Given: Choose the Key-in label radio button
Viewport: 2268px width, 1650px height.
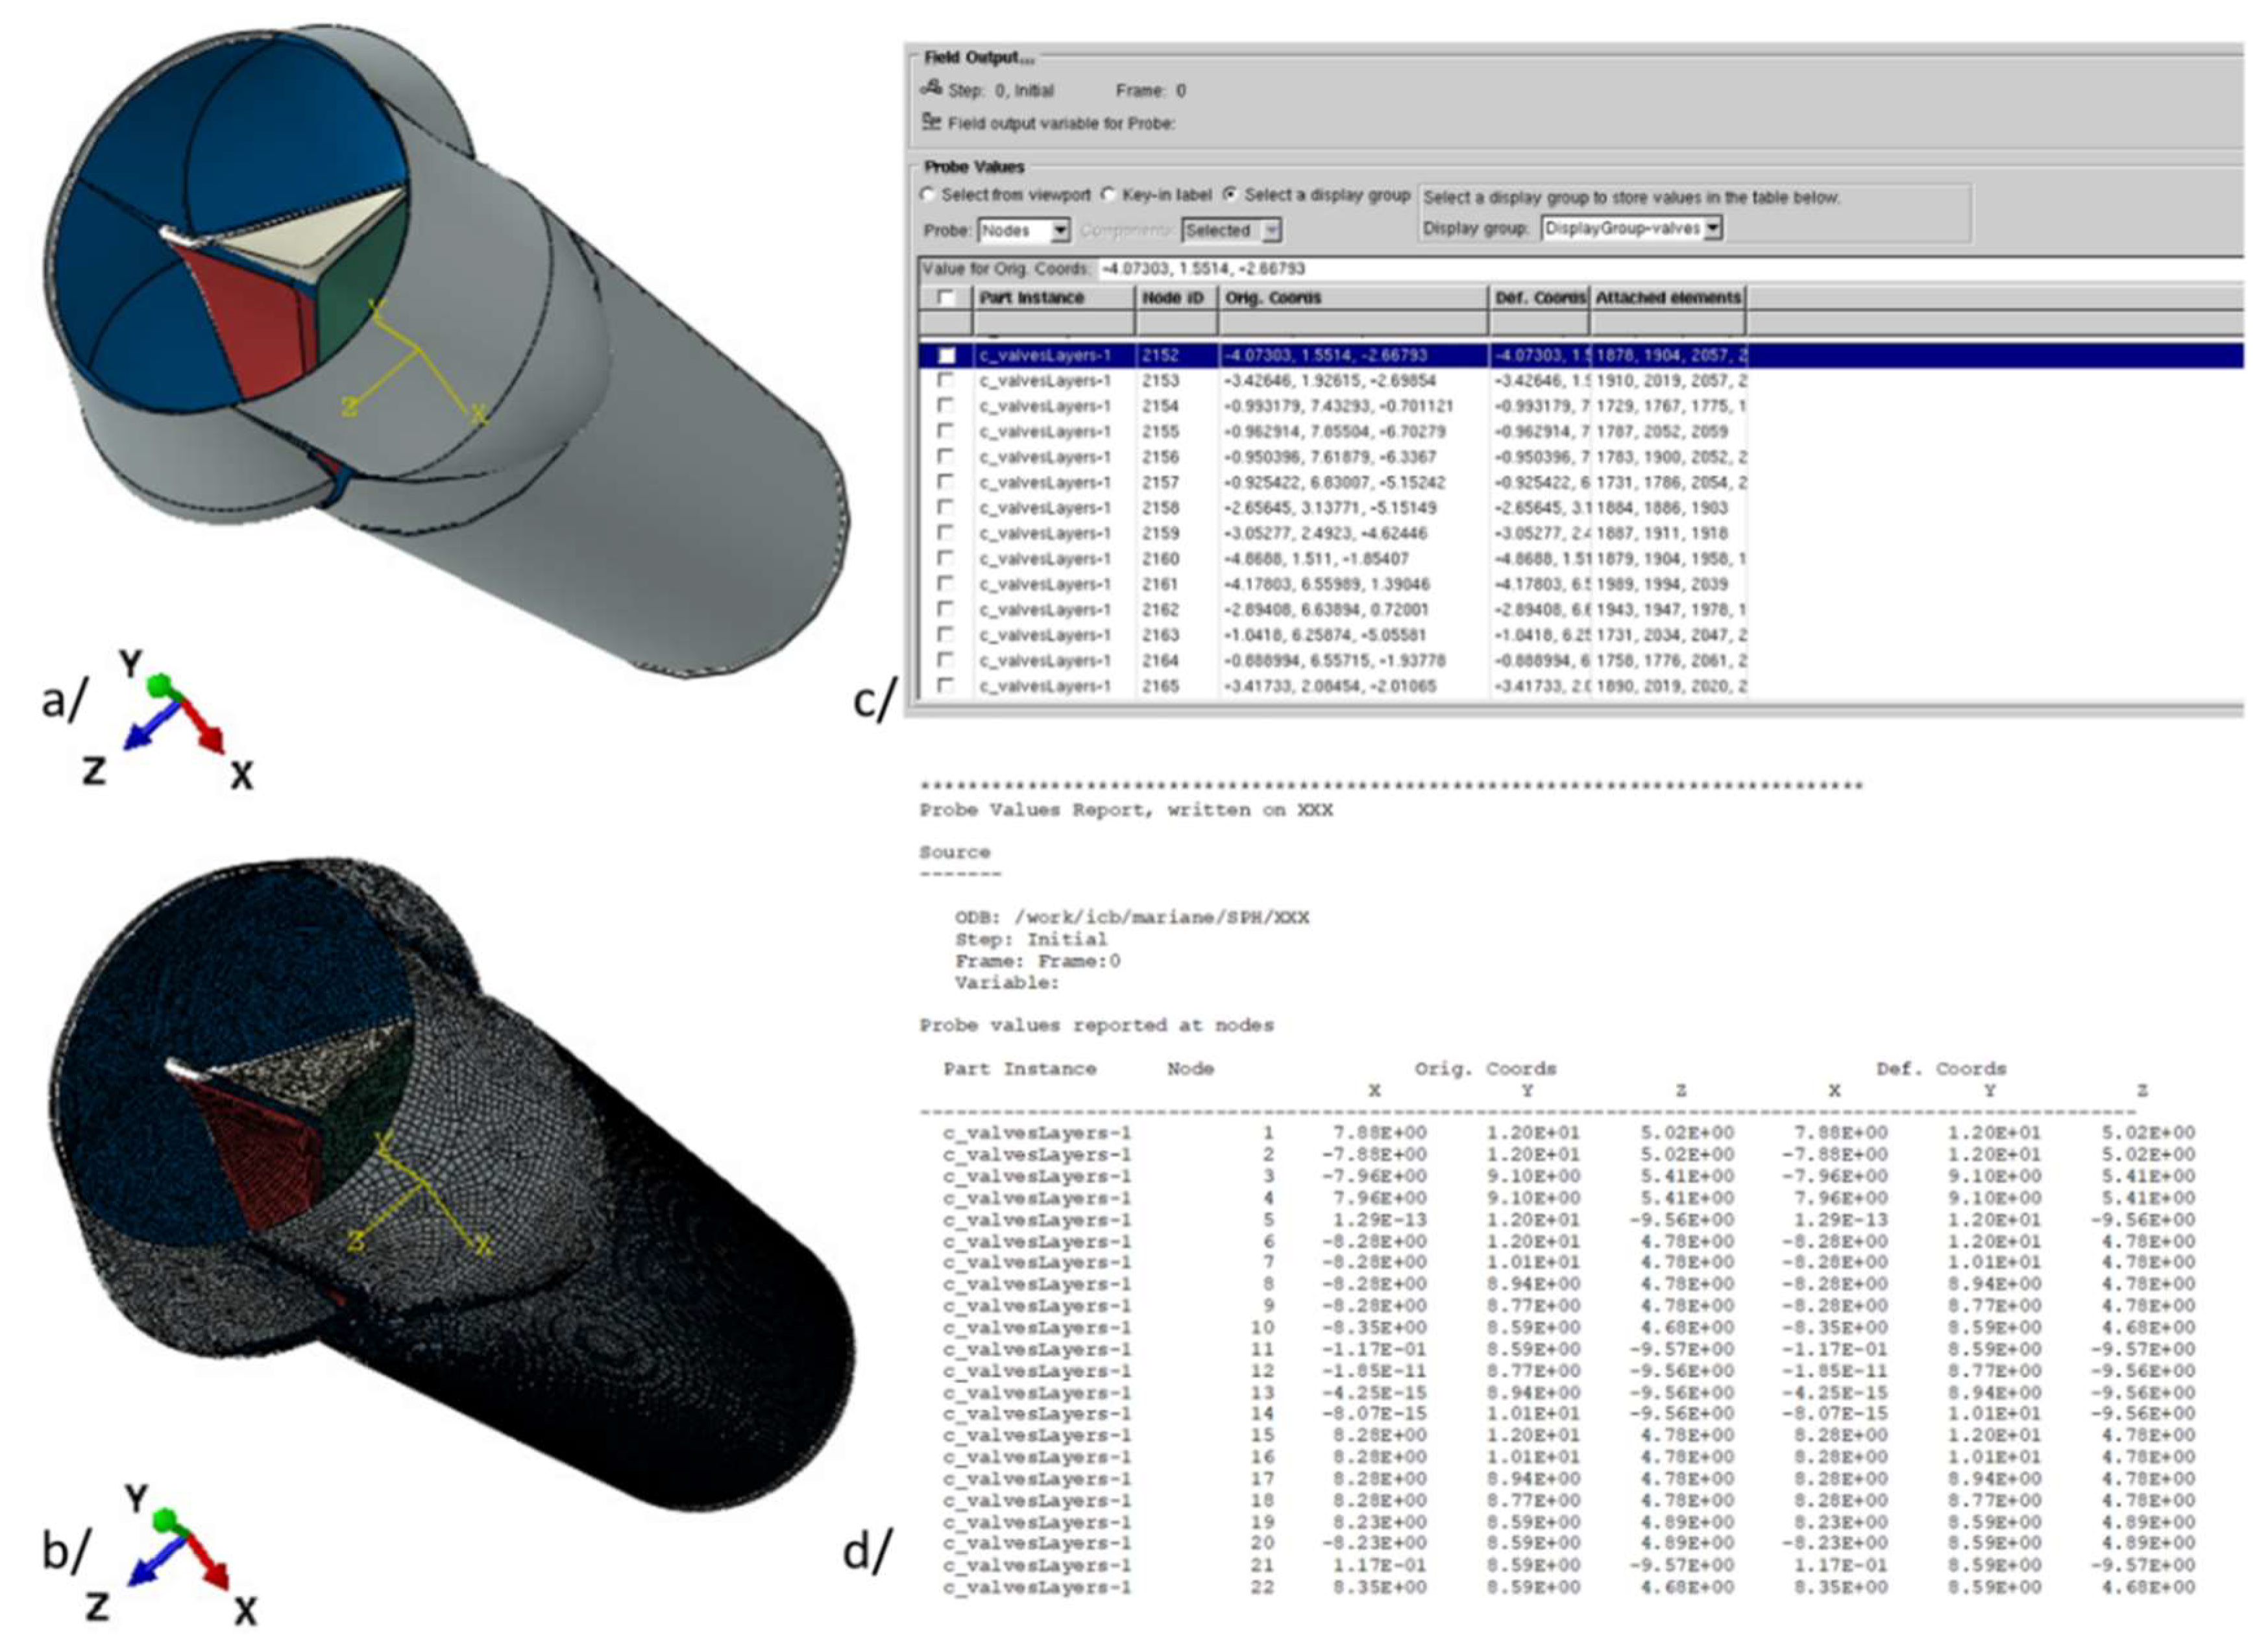Looking at the screenshot, I should tap(1108, 195).
